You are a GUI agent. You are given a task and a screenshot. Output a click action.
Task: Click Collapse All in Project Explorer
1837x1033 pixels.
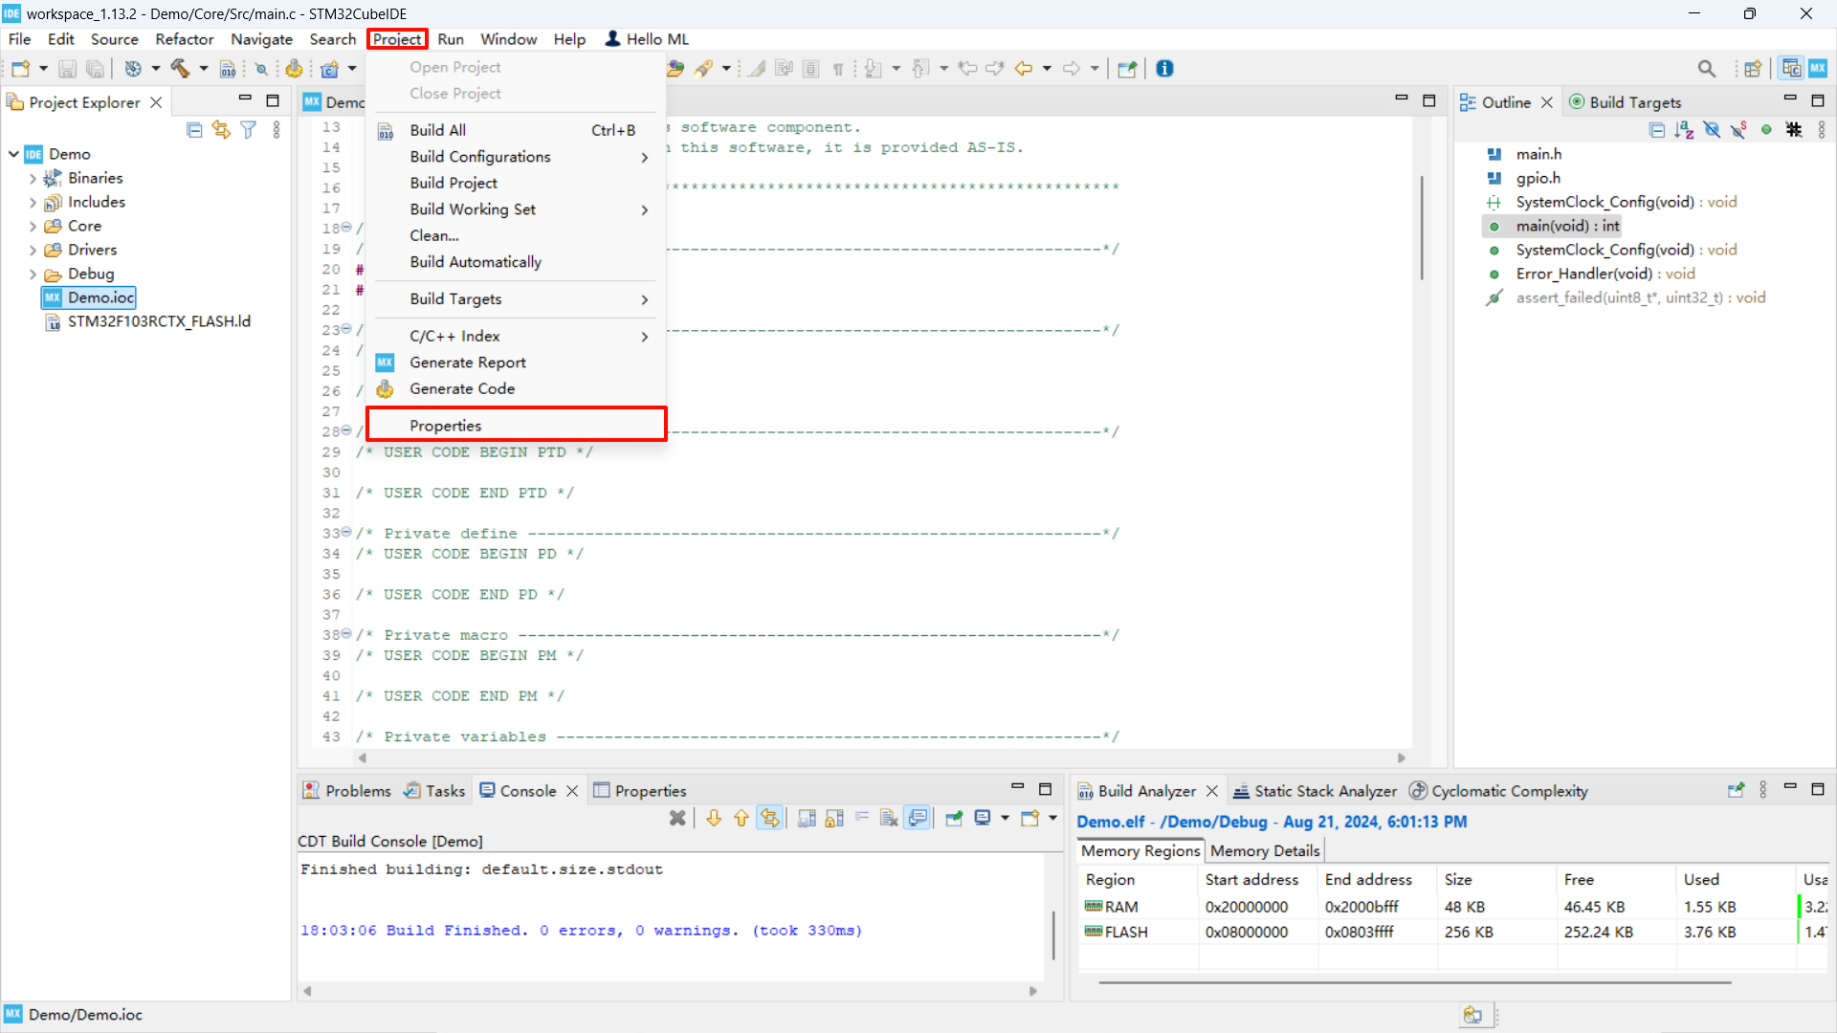click(x=194, y=130)
